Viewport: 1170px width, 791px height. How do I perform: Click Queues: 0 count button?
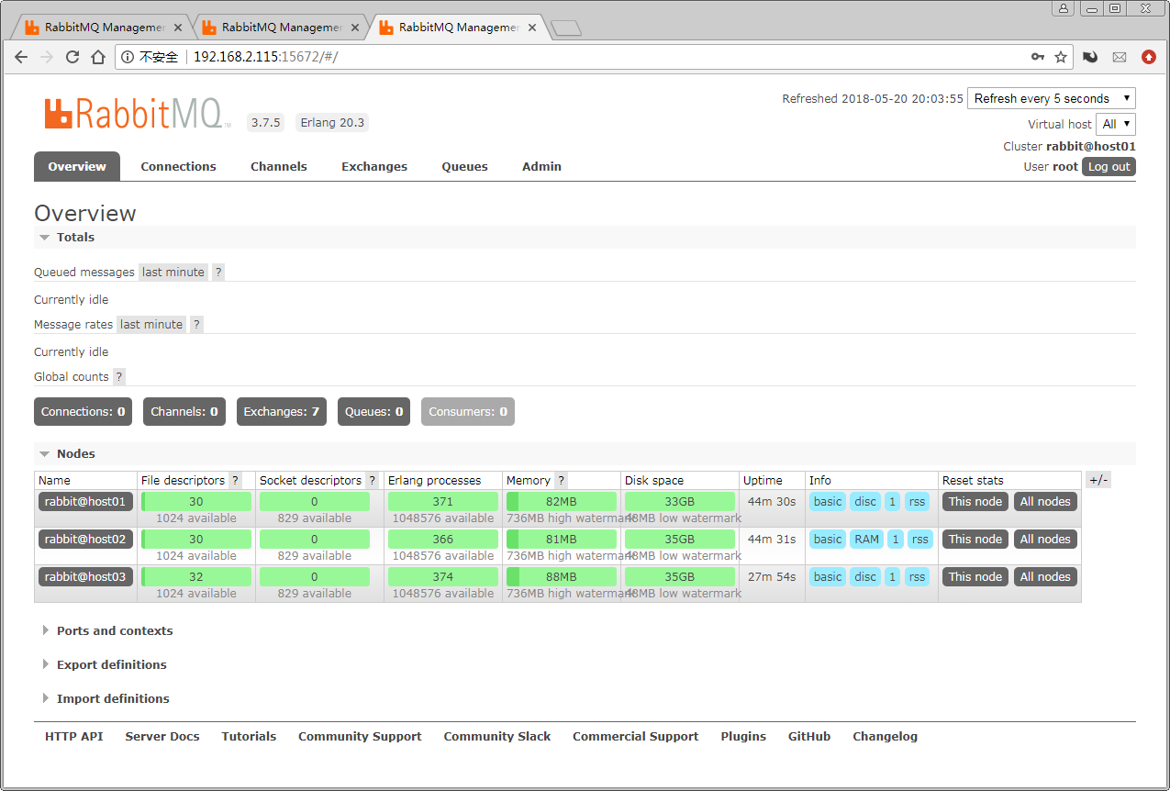coord(373,412)
